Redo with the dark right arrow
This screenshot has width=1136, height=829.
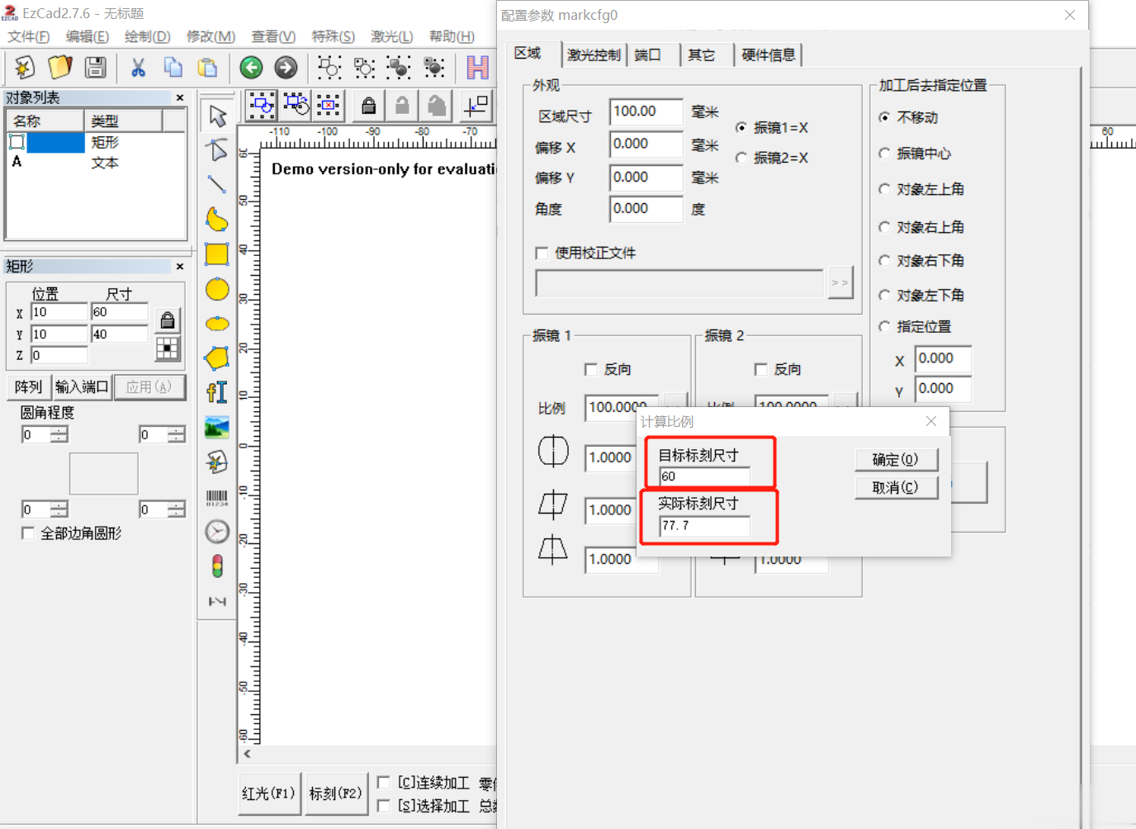coord(286,67)
